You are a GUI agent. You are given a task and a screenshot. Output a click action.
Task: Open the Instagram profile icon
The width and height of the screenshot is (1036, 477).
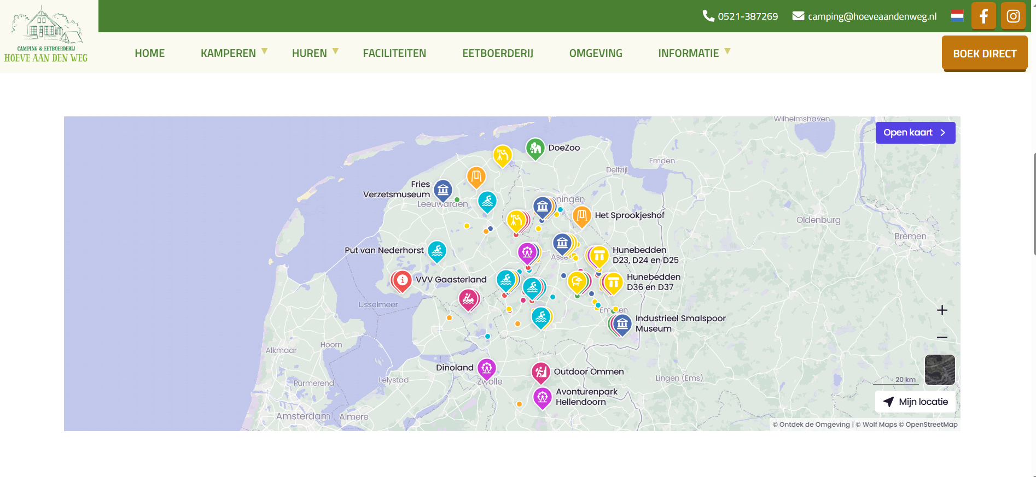(x=1012, y=16)
